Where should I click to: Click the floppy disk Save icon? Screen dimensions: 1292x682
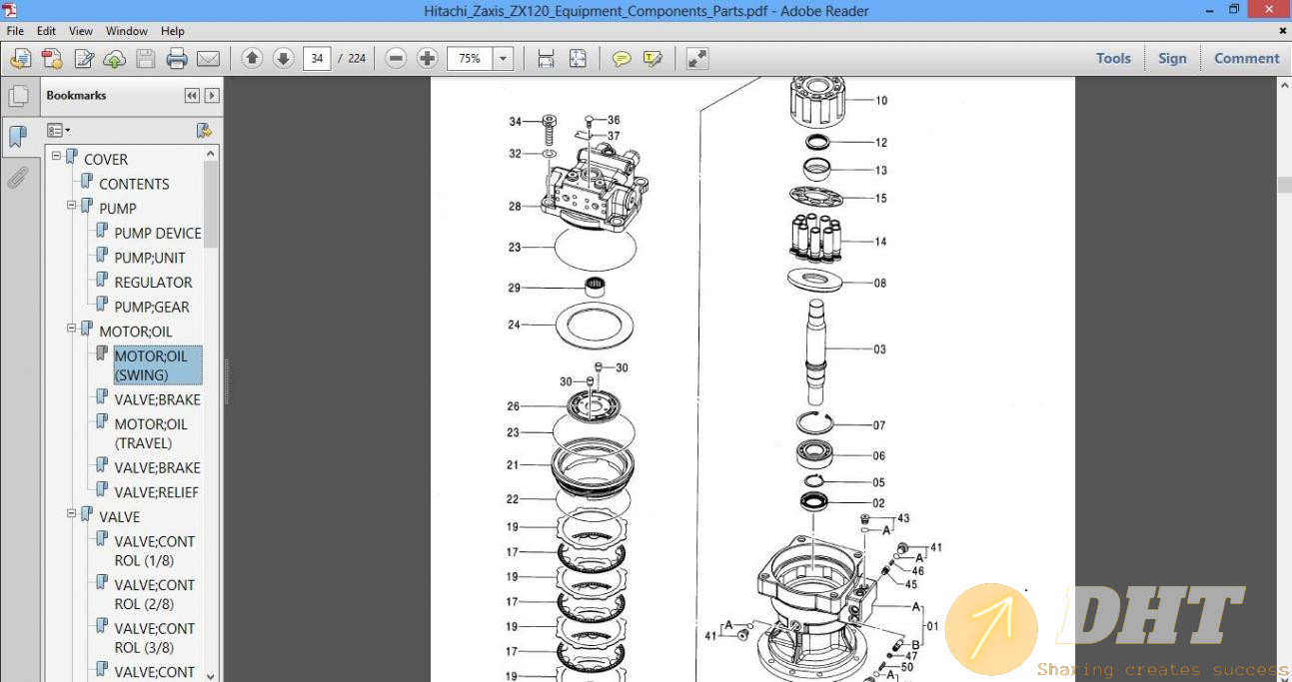[x=146, y=59]
